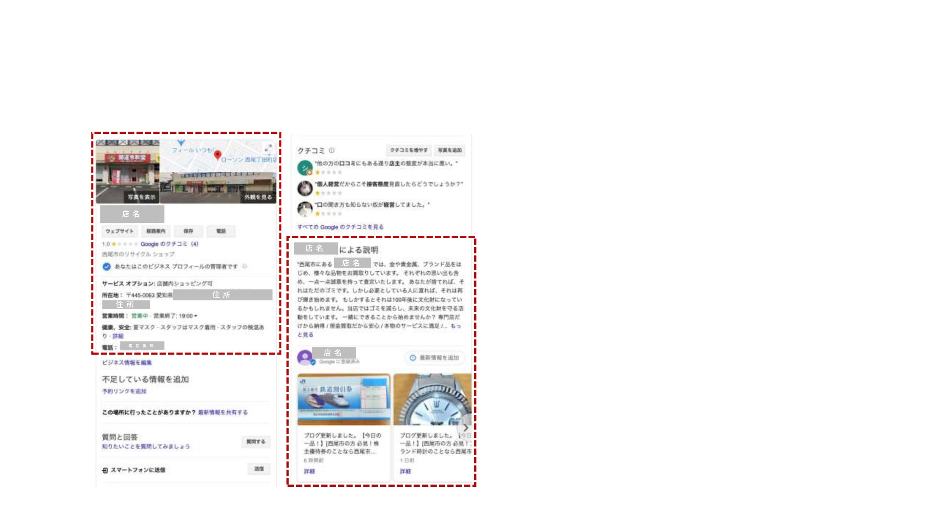Click the blue verified manager badge icon
Screen dimensions: 934x525
[x=107, y=267]
